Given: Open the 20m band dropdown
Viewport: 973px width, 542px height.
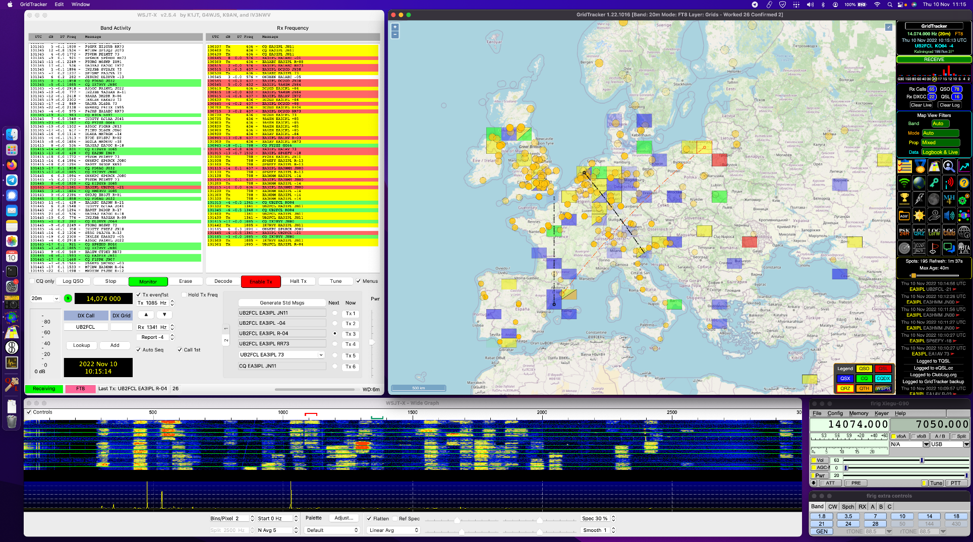Looking at the screenshot, I should 45,298.
